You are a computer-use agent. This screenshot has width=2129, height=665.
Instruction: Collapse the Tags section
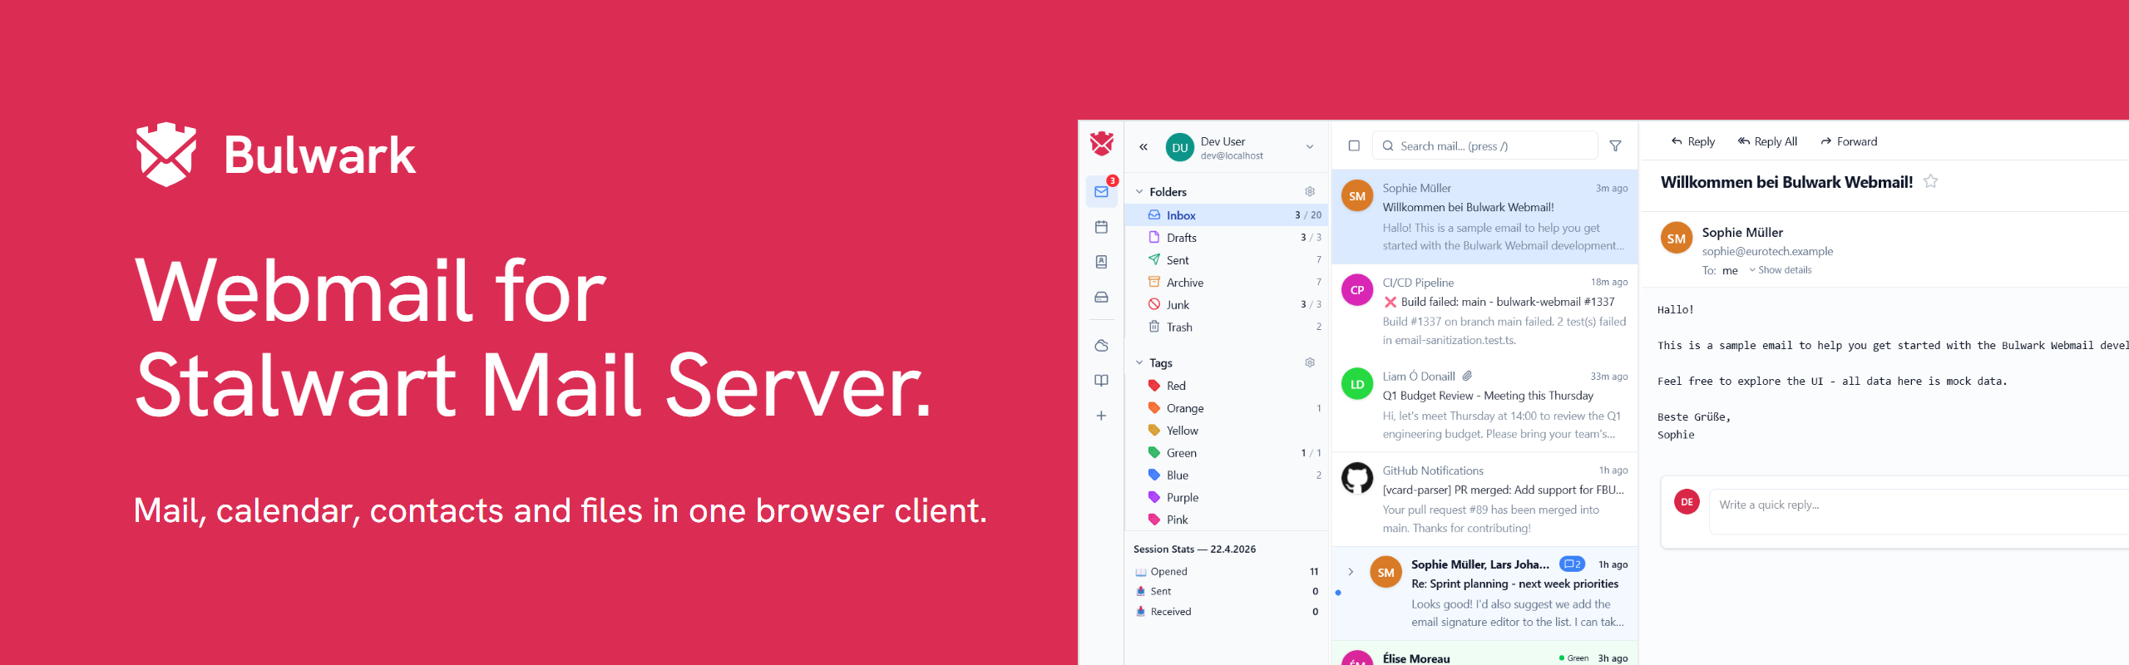[1139, 363]
